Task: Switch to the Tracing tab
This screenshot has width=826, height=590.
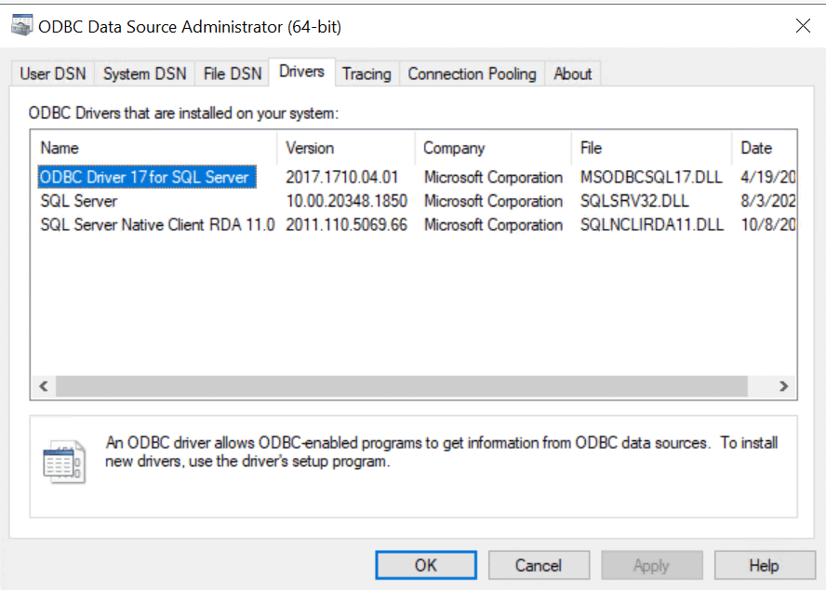Action: pyautogui.click(x=366, y=73)
